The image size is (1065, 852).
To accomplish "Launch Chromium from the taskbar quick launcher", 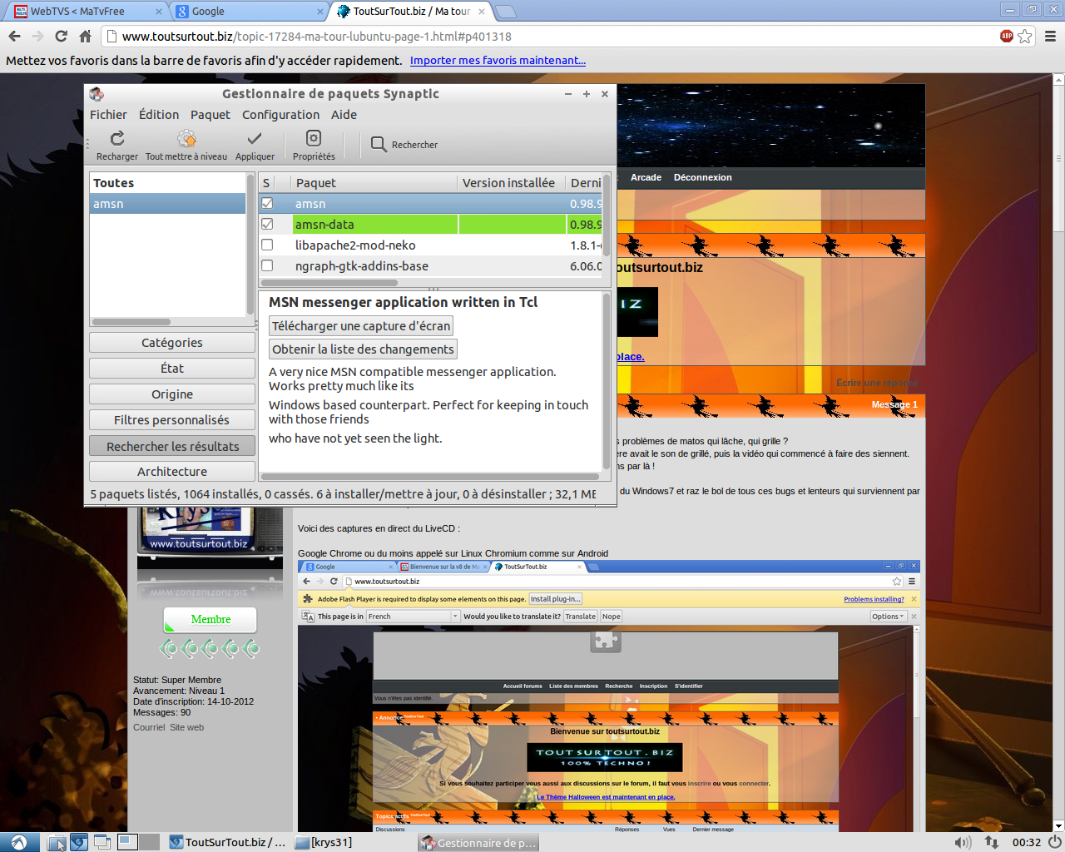I will pyautogui.click(x=79, y=842).
